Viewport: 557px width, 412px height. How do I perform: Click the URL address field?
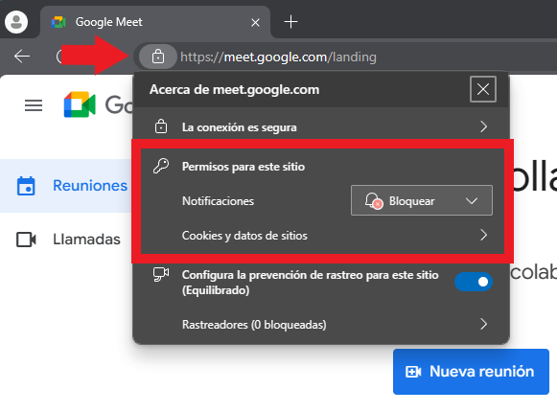(x=366, y=57)
